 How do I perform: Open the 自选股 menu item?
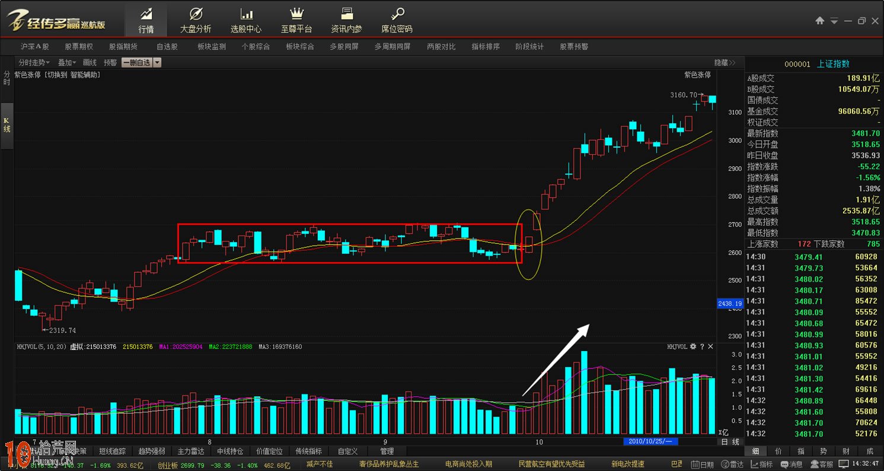click(167, 46)
